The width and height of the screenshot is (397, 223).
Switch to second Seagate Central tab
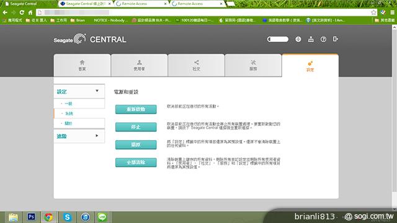coord(85,4)
